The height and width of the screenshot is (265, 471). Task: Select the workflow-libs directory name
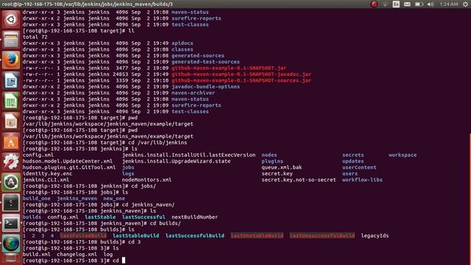[x=362, y=180]
